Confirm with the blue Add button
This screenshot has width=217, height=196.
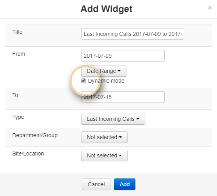[x=125, y=184]
